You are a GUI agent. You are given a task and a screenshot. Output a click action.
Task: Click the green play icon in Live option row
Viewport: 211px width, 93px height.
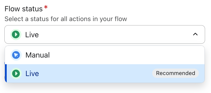click(x=16, y=73)
